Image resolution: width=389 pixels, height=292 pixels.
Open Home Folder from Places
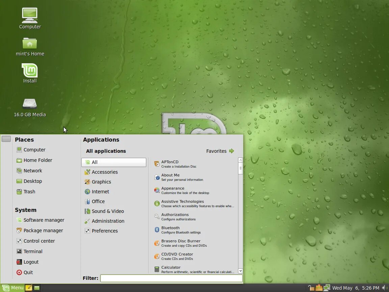[x=34, y=160]
